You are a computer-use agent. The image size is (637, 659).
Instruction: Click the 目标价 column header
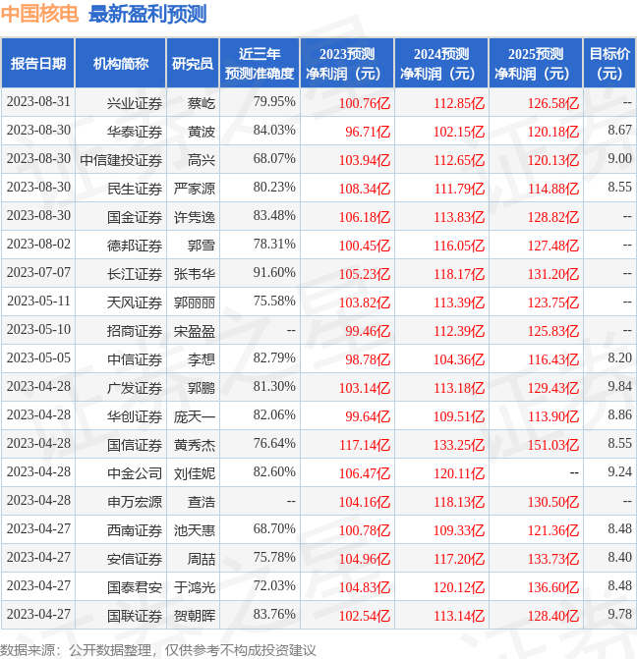(x=609, y=64)
